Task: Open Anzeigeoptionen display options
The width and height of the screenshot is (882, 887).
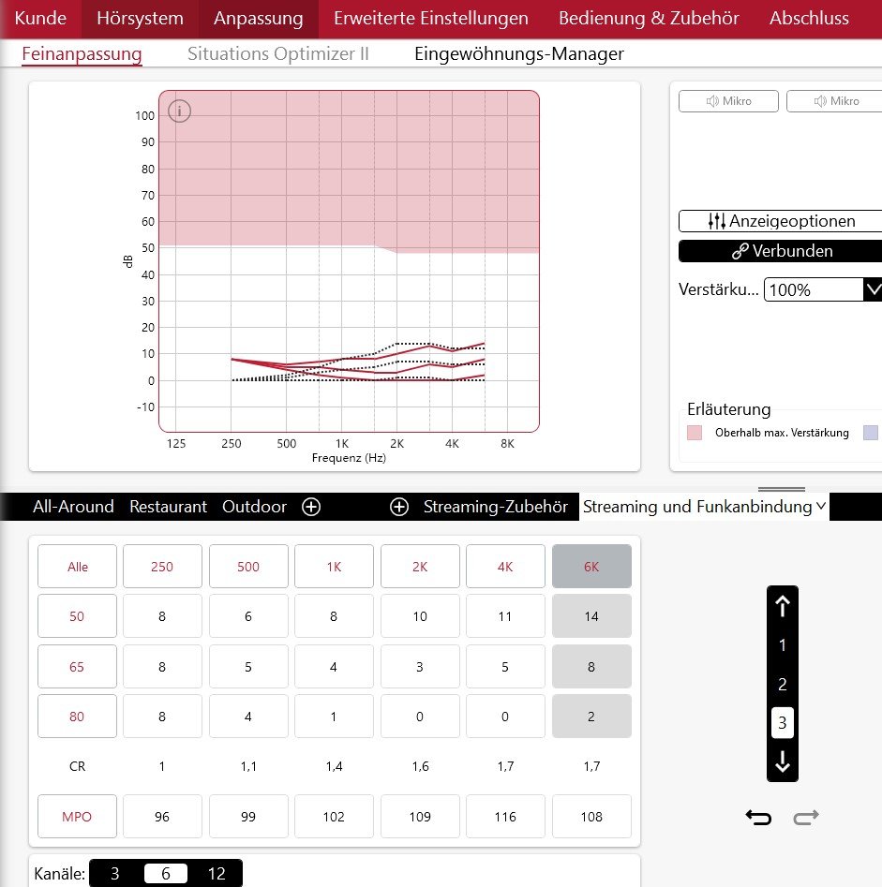Action: pyautogui.click(x=780, y=221)
